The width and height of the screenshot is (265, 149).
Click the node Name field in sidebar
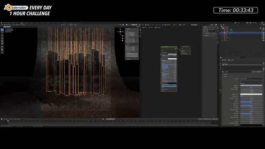point(212,29)
